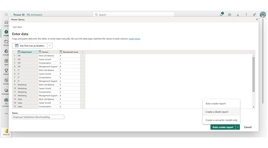
Task: Click the Name input field
Action: coord(38,117)
